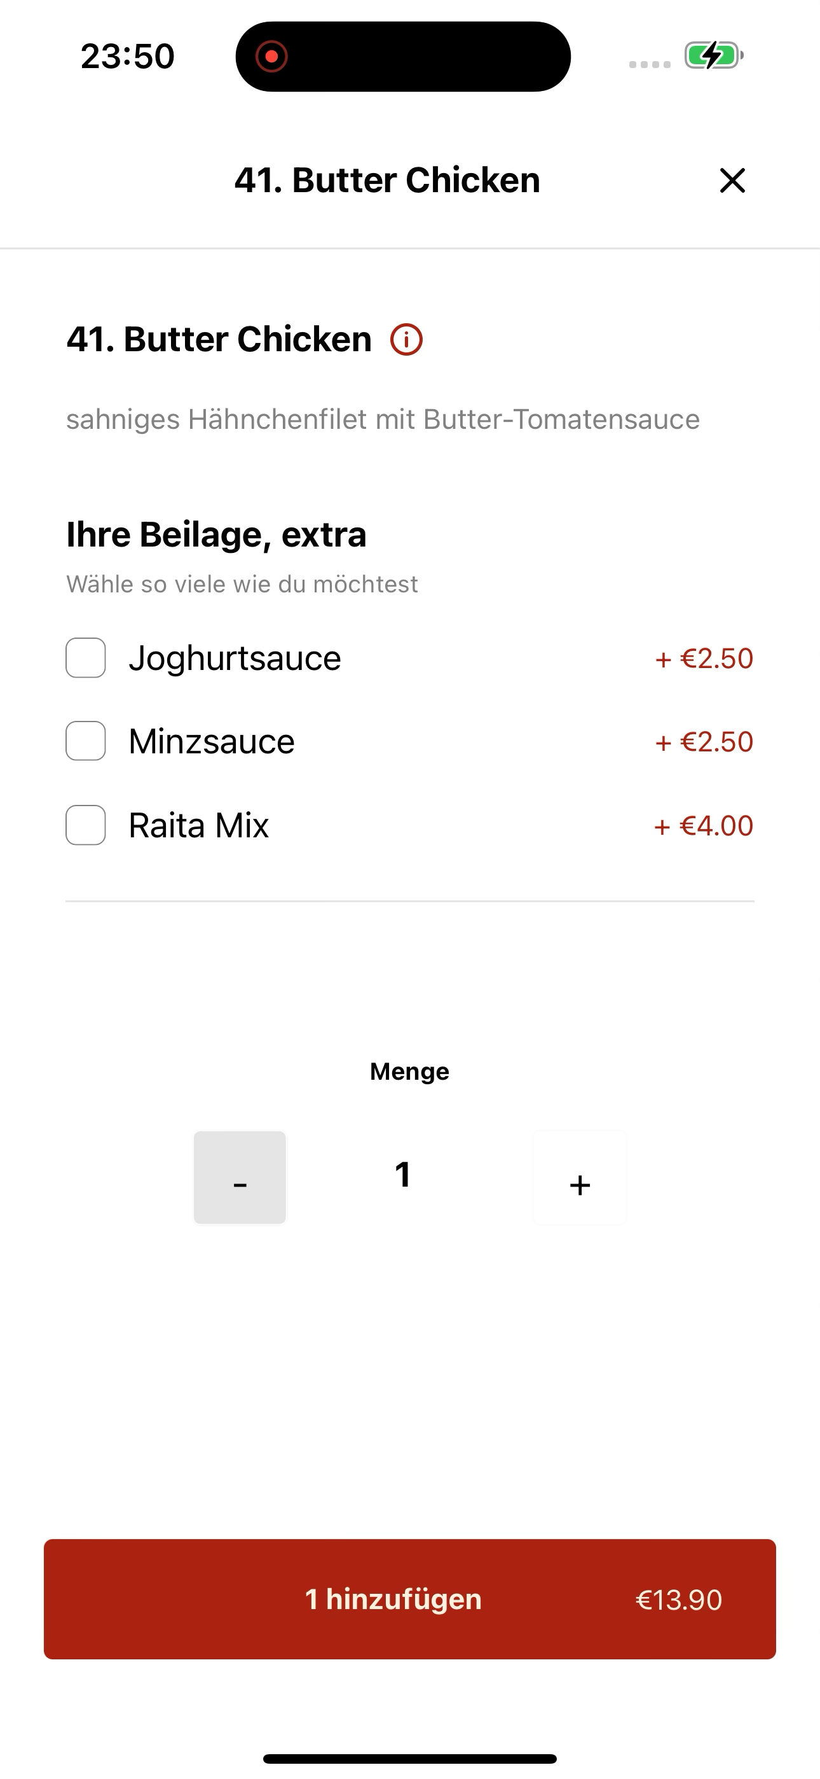Tap the home indicator bar
Viewport: 820px width, 1779px height.
pos(410,1758)
